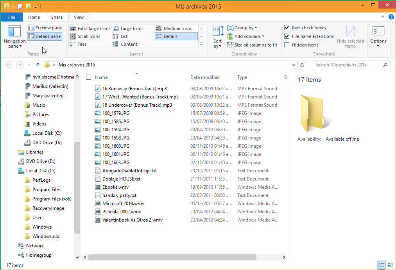Switch to the Share ribbon tab
Screen dimensions: 396x270
(x=57, y=17)
